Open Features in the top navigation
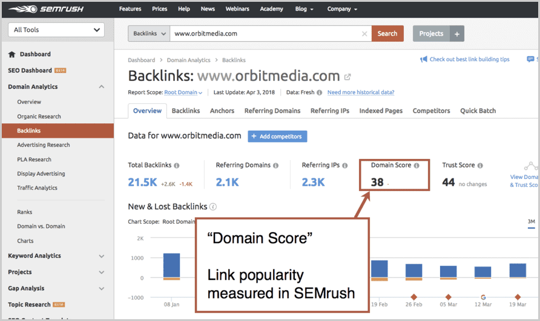Image resolution: width=540 pixels, height=321 pixels. coord(130,9)
